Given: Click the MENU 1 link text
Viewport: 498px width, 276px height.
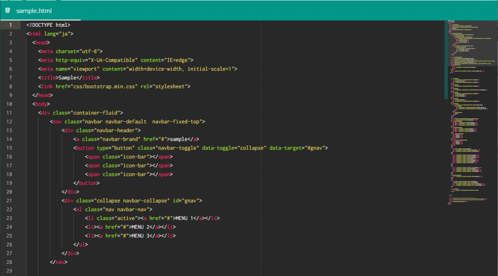Looking at the screenshot, I should point(186,218).
